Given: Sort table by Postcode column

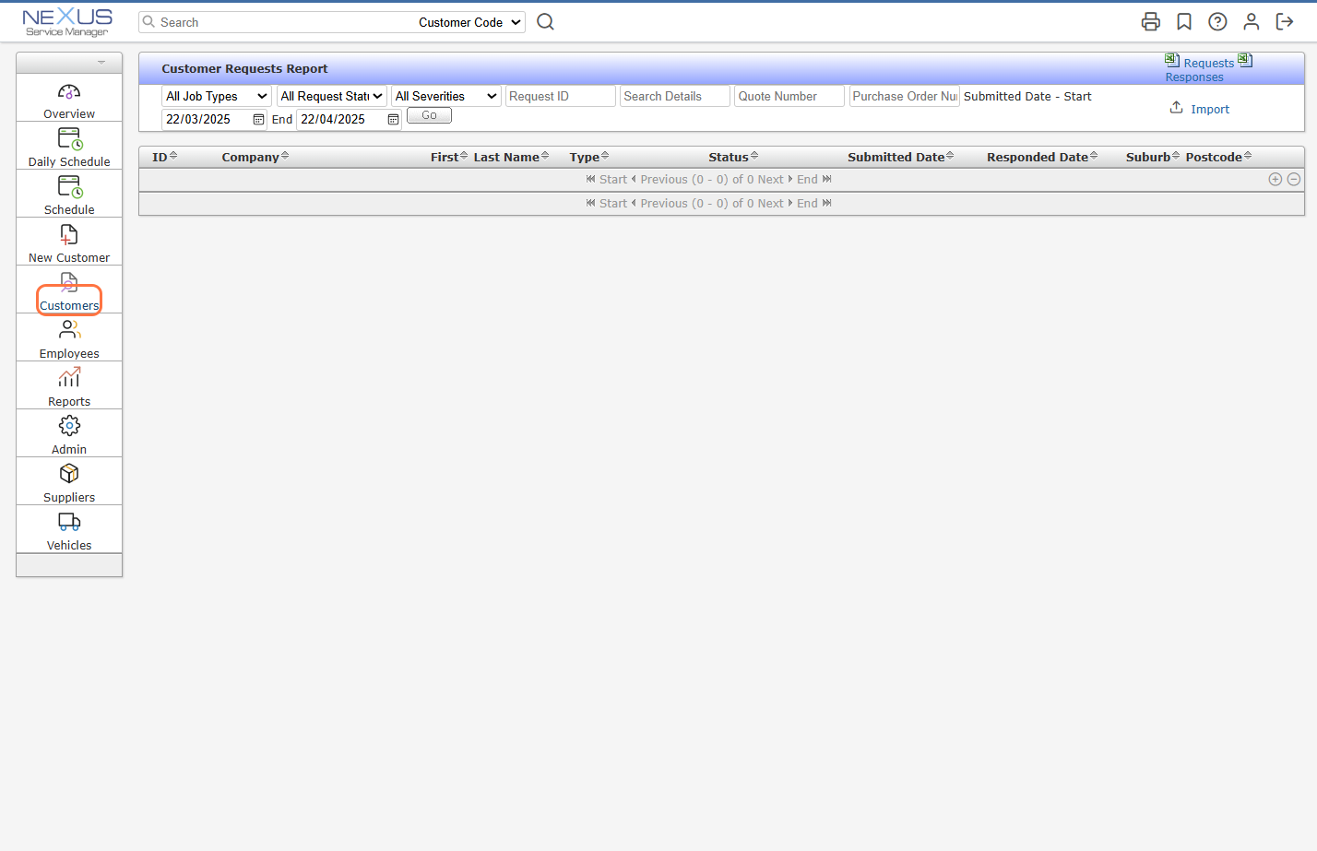Looking at the screenshot, I should pos(1218,157).
